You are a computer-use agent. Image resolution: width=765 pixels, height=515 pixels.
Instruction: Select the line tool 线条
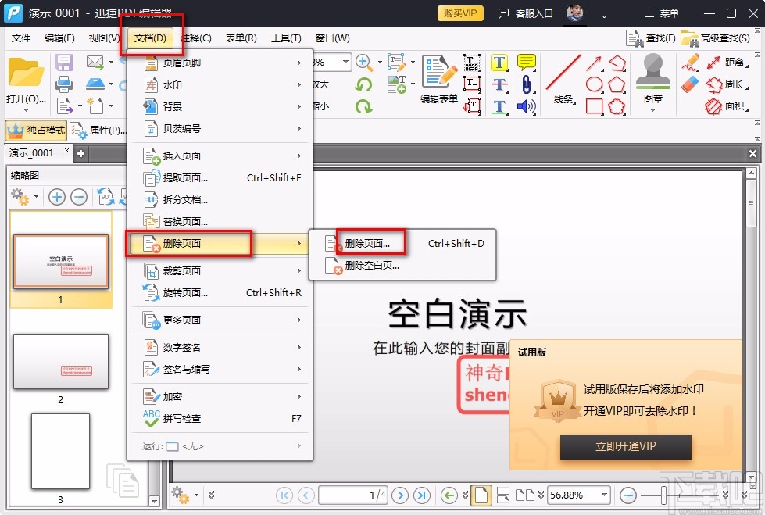563,82
